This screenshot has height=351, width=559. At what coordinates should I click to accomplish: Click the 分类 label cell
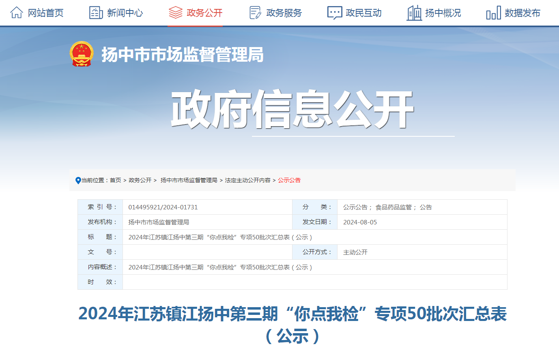click(315, 207)
